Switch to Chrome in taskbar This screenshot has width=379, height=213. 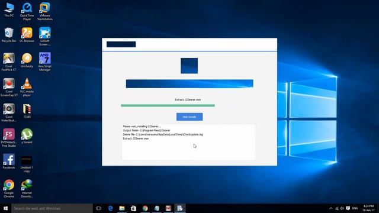(145, 208)
